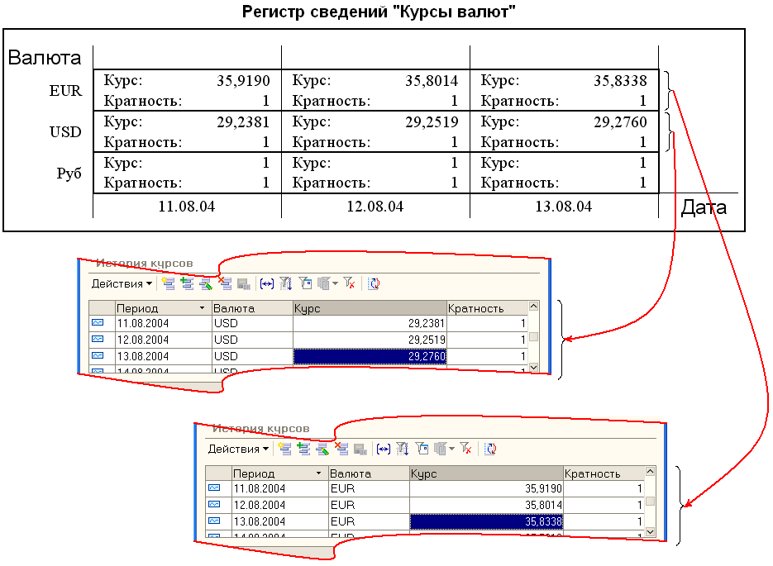Add a new currency rate record
773x566 pixels.
168,281
